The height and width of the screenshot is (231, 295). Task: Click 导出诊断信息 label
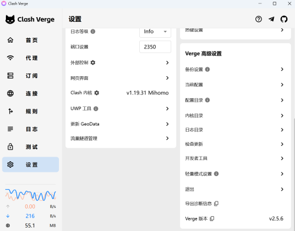pyautogui.click(x=198, y=203)
